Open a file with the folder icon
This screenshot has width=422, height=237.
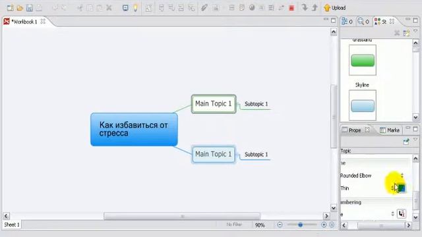(20, 8)
